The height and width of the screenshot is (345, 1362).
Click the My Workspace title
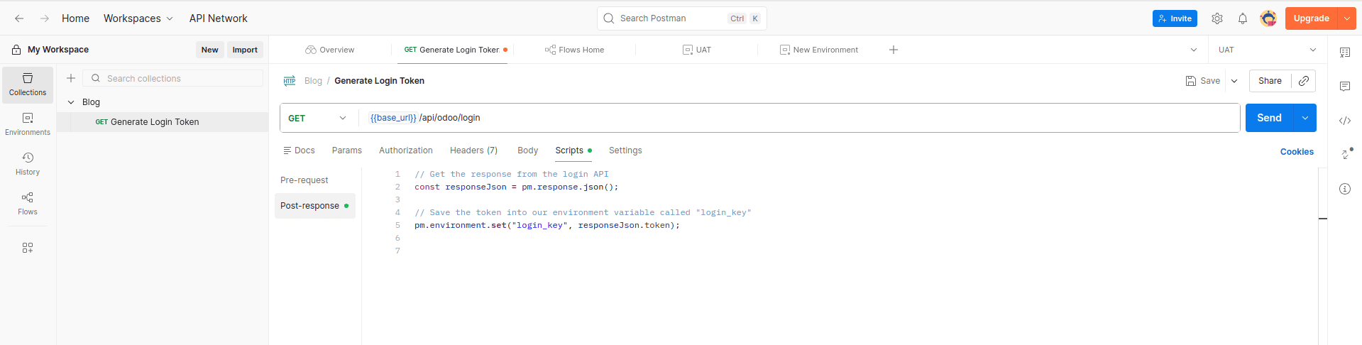(x=58, y=50)
